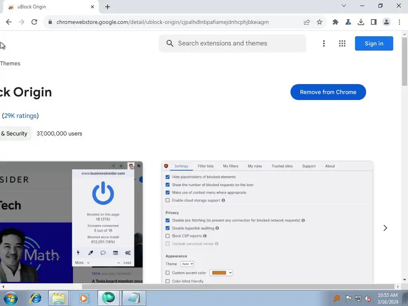Image resolution: width=408 pixels, height=306 pixels.
Task: Click the uBlock power button image
Action: (x=103, y=193)
